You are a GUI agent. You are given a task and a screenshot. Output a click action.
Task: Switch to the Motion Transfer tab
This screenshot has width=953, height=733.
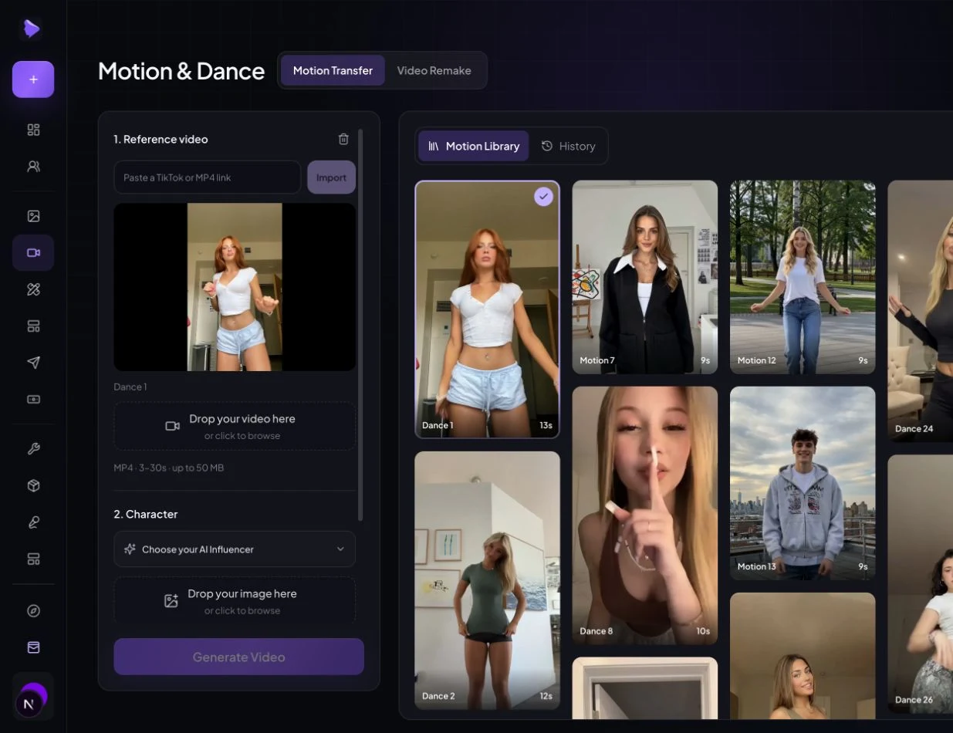tap(333, 70)
